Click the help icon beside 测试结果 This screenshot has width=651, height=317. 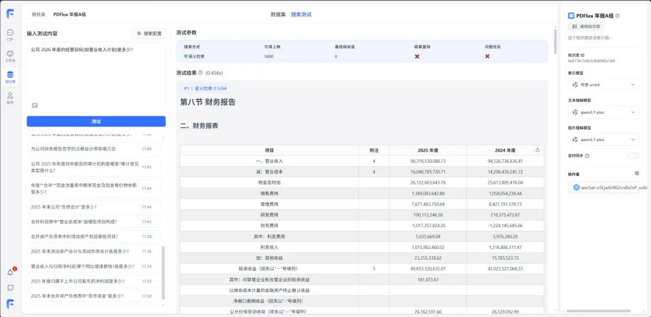click(x=200, y=73)
